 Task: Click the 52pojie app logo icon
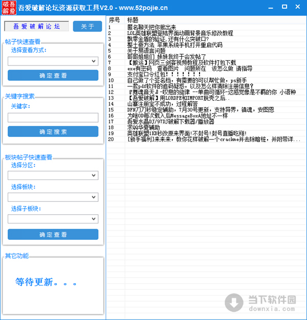coord(9,8)
